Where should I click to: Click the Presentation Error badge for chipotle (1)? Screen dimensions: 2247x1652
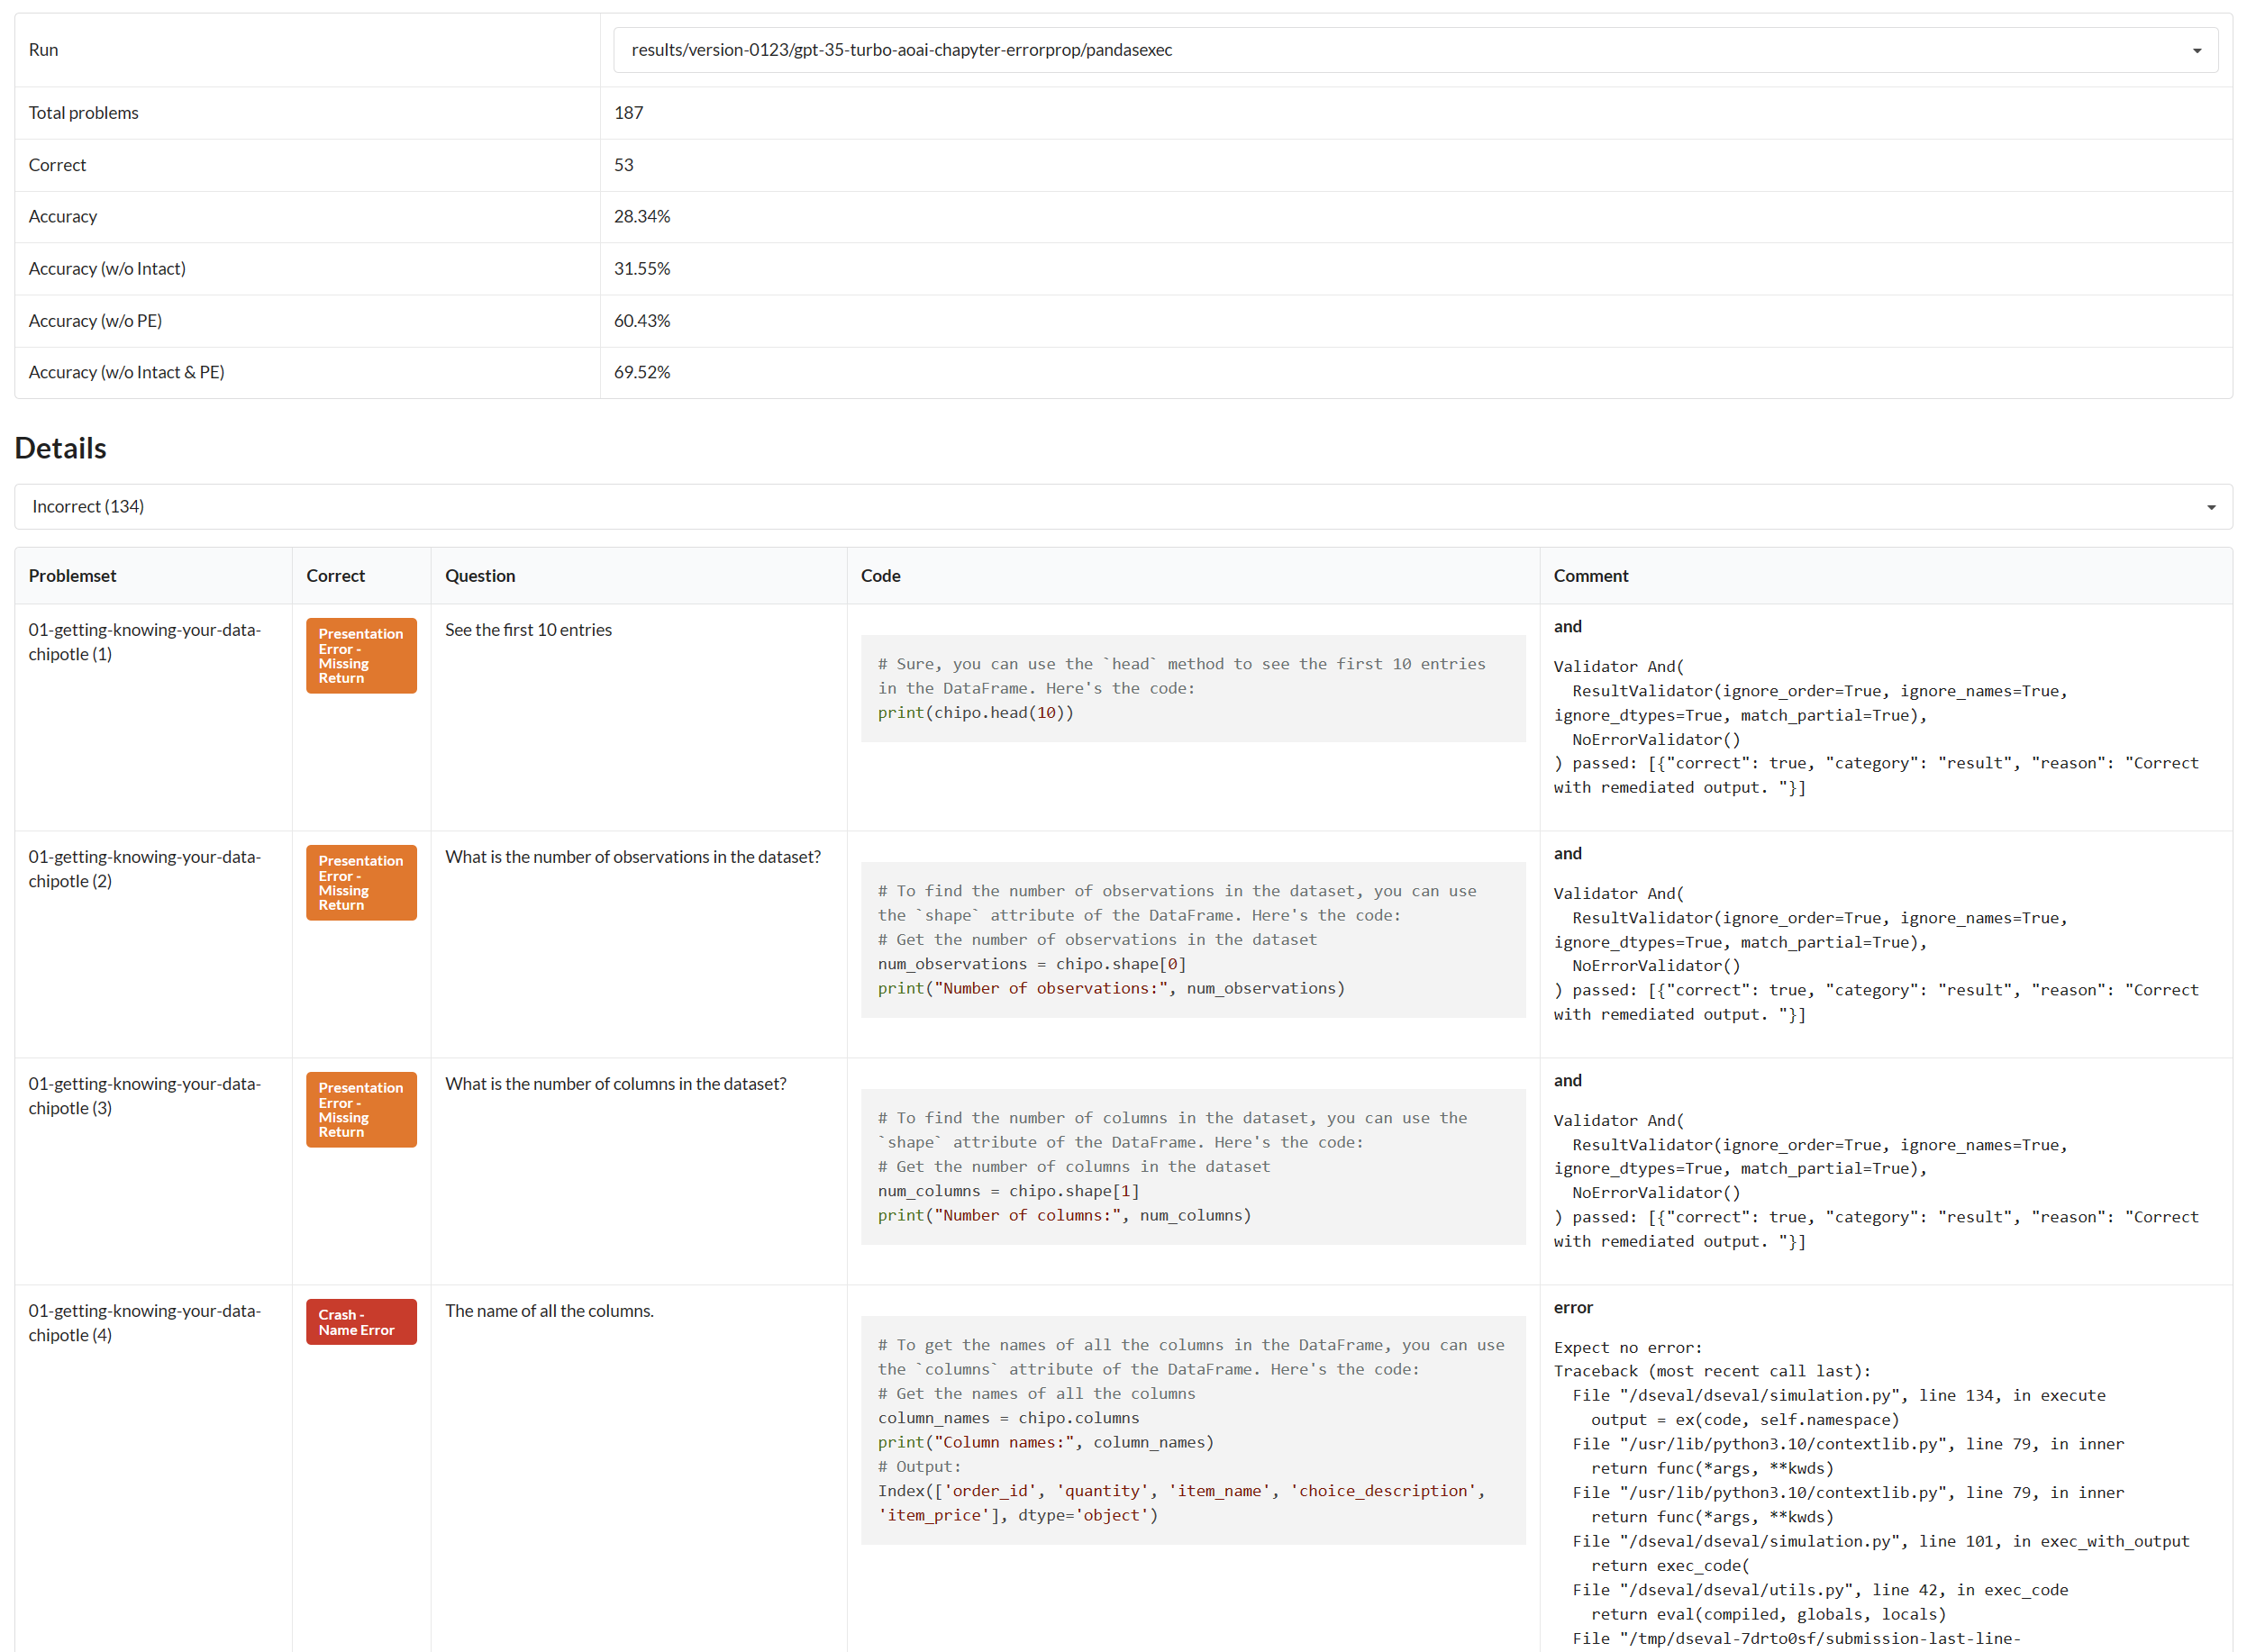point(361,656)
